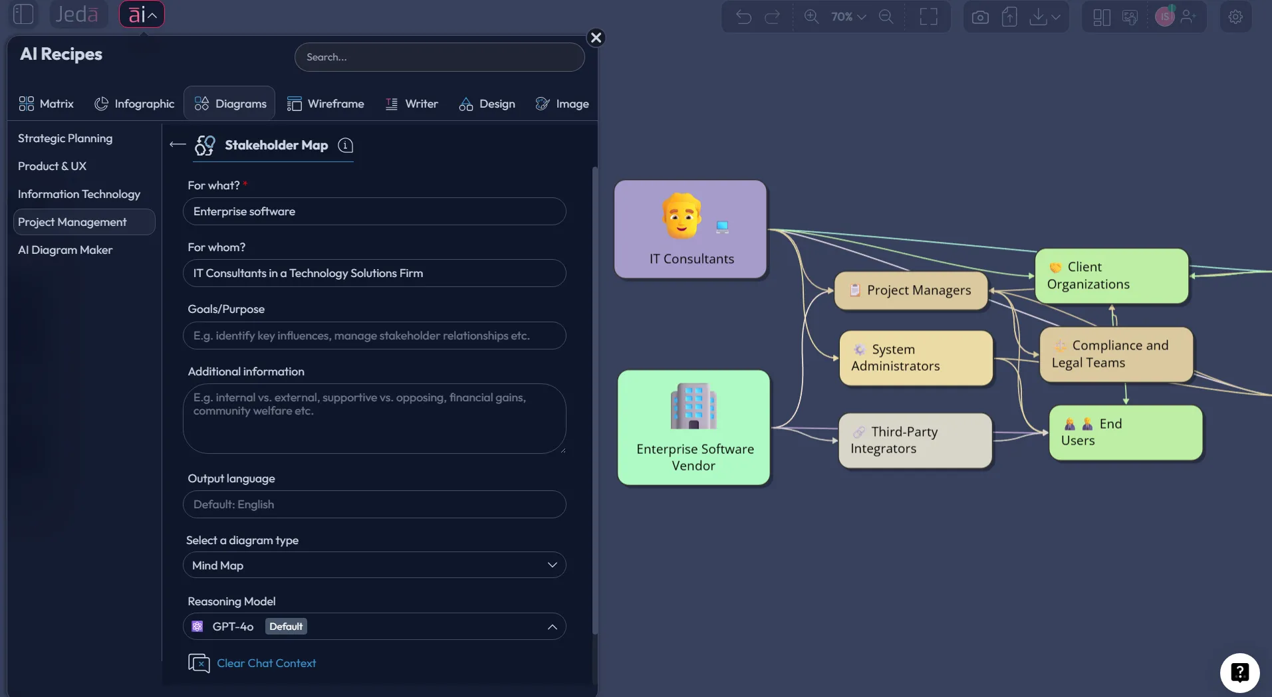Fit the diagram to screen
The width and height of the screenshot is (1272, 697).
(x=929, y=17)
